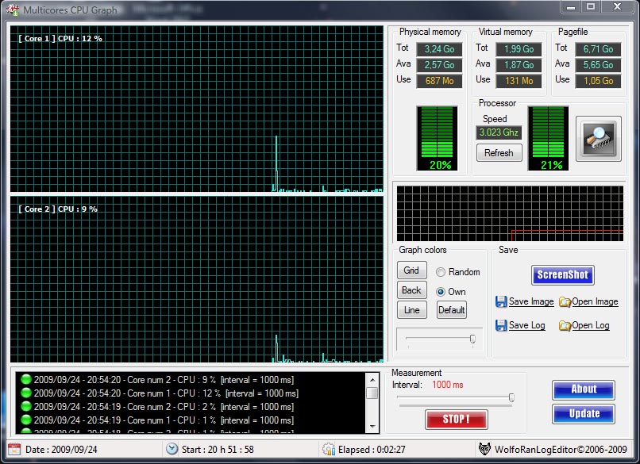Open the Save Log link
Viewport: 640px width, 464px height.
click(526, 326)
